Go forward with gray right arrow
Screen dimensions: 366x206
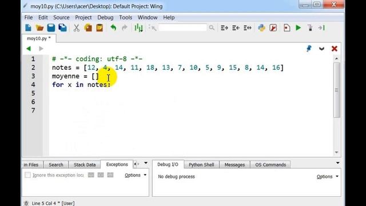pos(41,49)
